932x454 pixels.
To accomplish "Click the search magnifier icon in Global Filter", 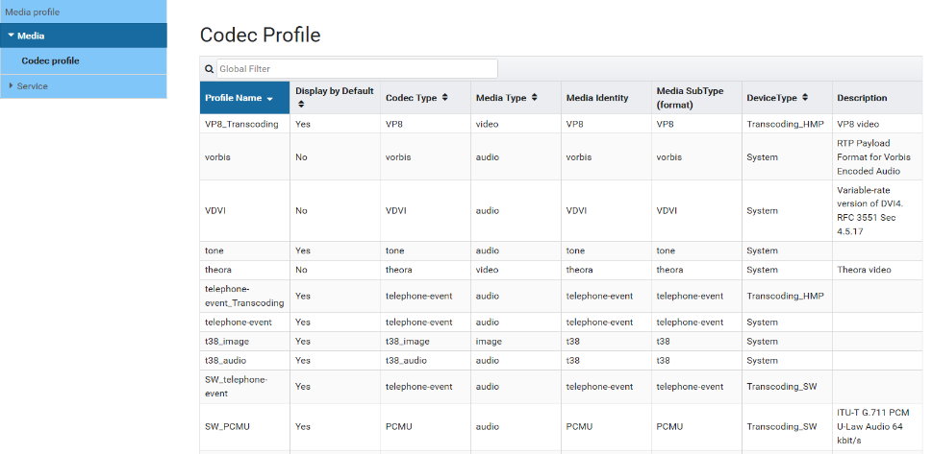I will 209,69.
